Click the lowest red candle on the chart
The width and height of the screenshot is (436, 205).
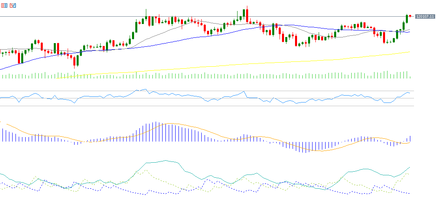75,61
